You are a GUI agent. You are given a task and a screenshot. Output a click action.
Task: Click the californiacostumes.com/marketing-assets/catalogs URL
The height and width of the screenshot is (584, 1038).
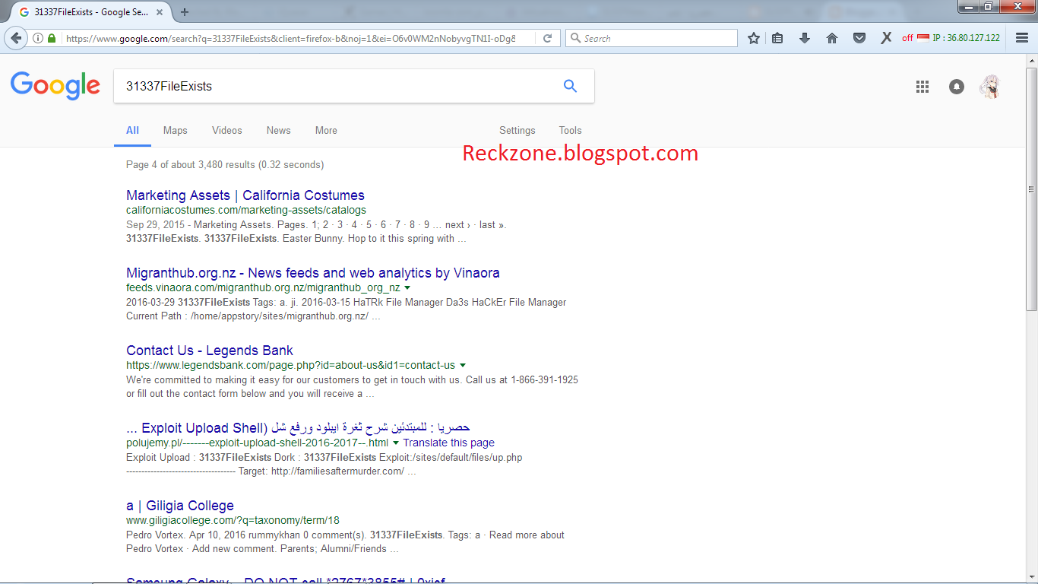pos(246,210)
